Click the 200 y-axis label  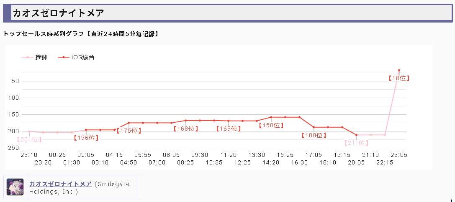14,131
